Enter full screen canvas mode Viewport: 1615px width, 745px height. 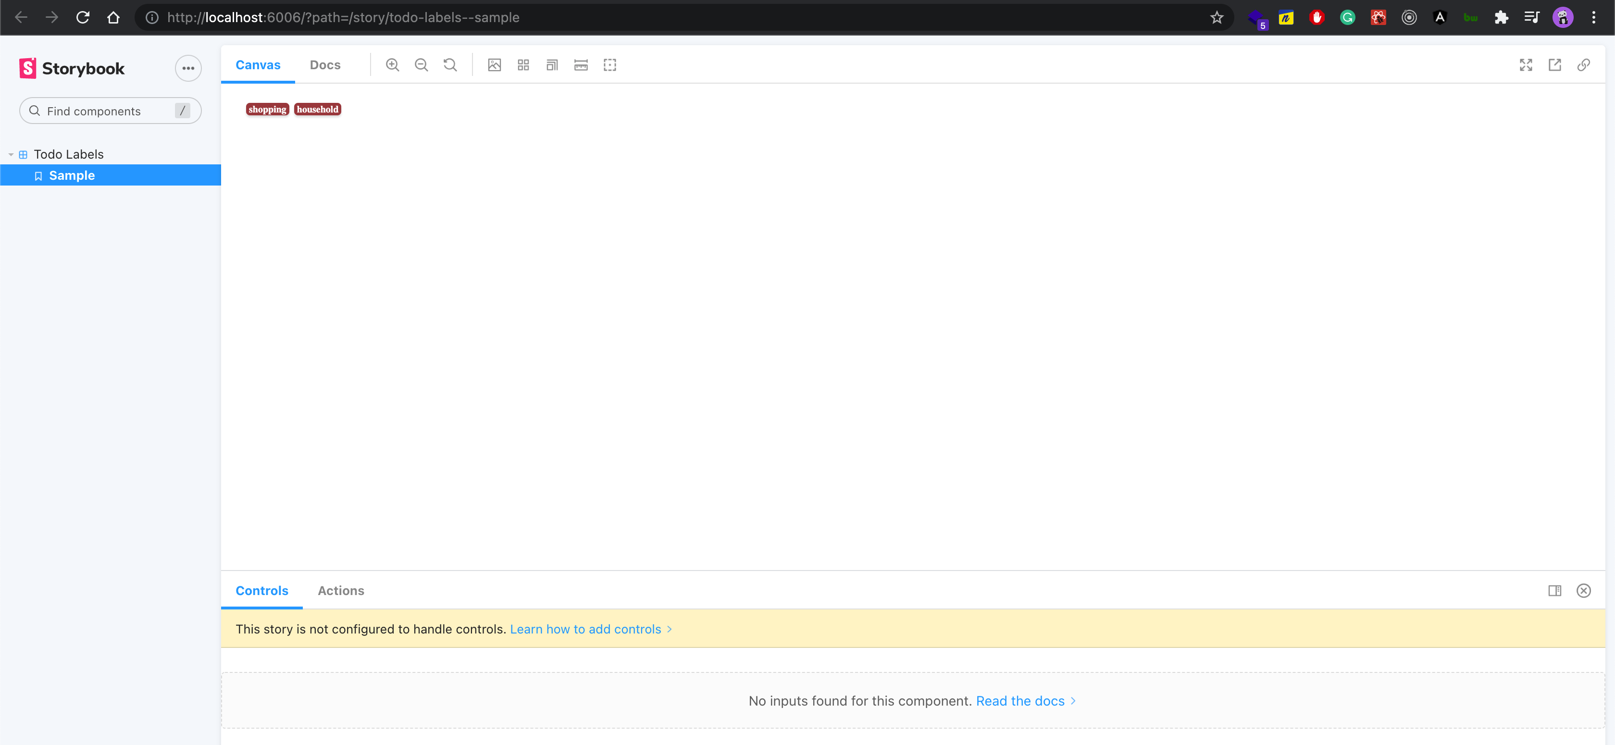[x=1526, y=64]
